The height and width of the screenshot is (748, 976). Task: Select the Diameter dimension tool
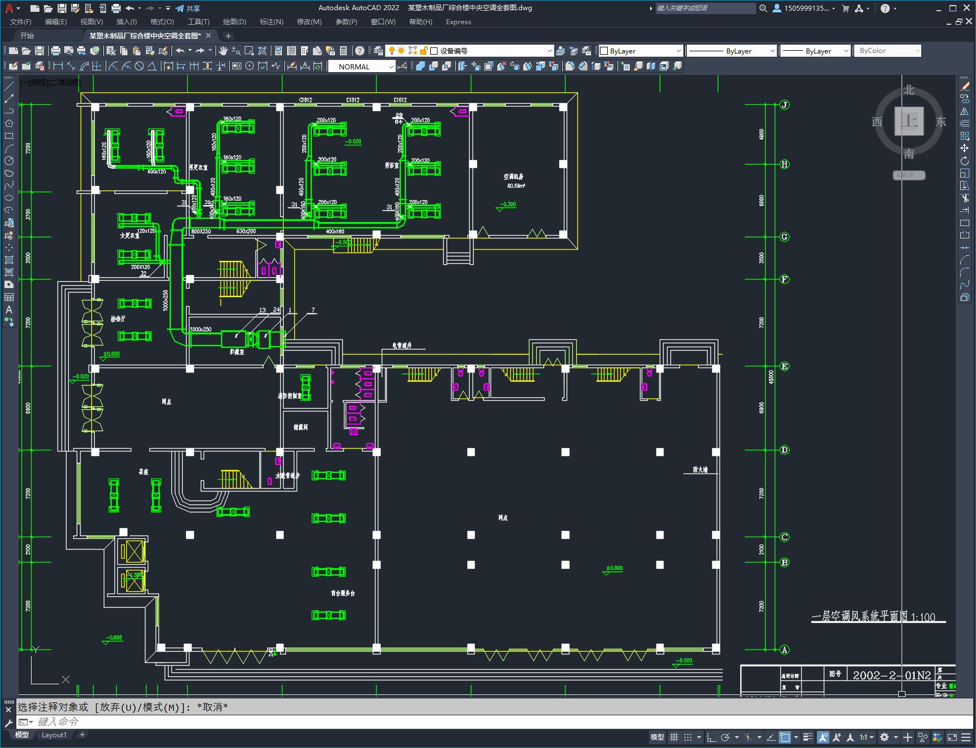[x=139, y=67]
